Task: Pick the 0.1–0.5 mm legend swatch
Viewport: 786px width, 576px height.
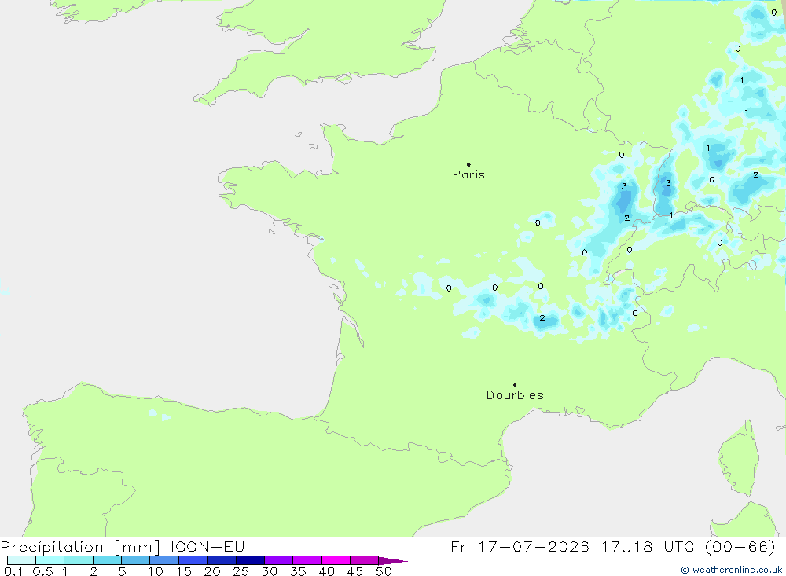Action: point(21,560)
